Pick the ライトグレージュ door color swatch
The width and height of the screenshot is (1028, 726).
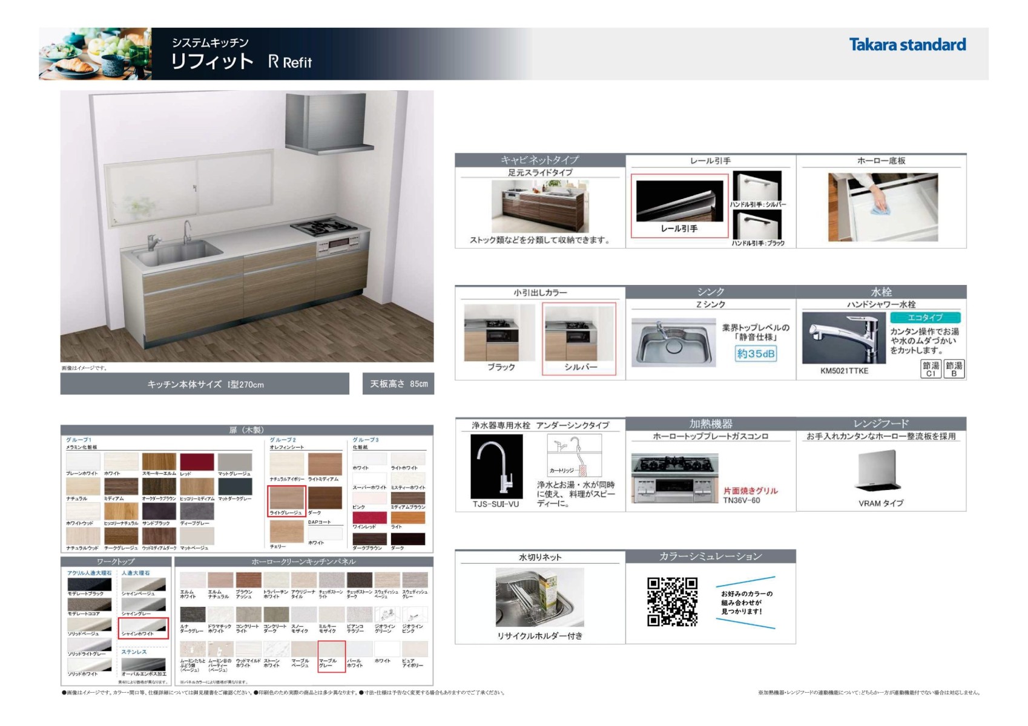287,499
